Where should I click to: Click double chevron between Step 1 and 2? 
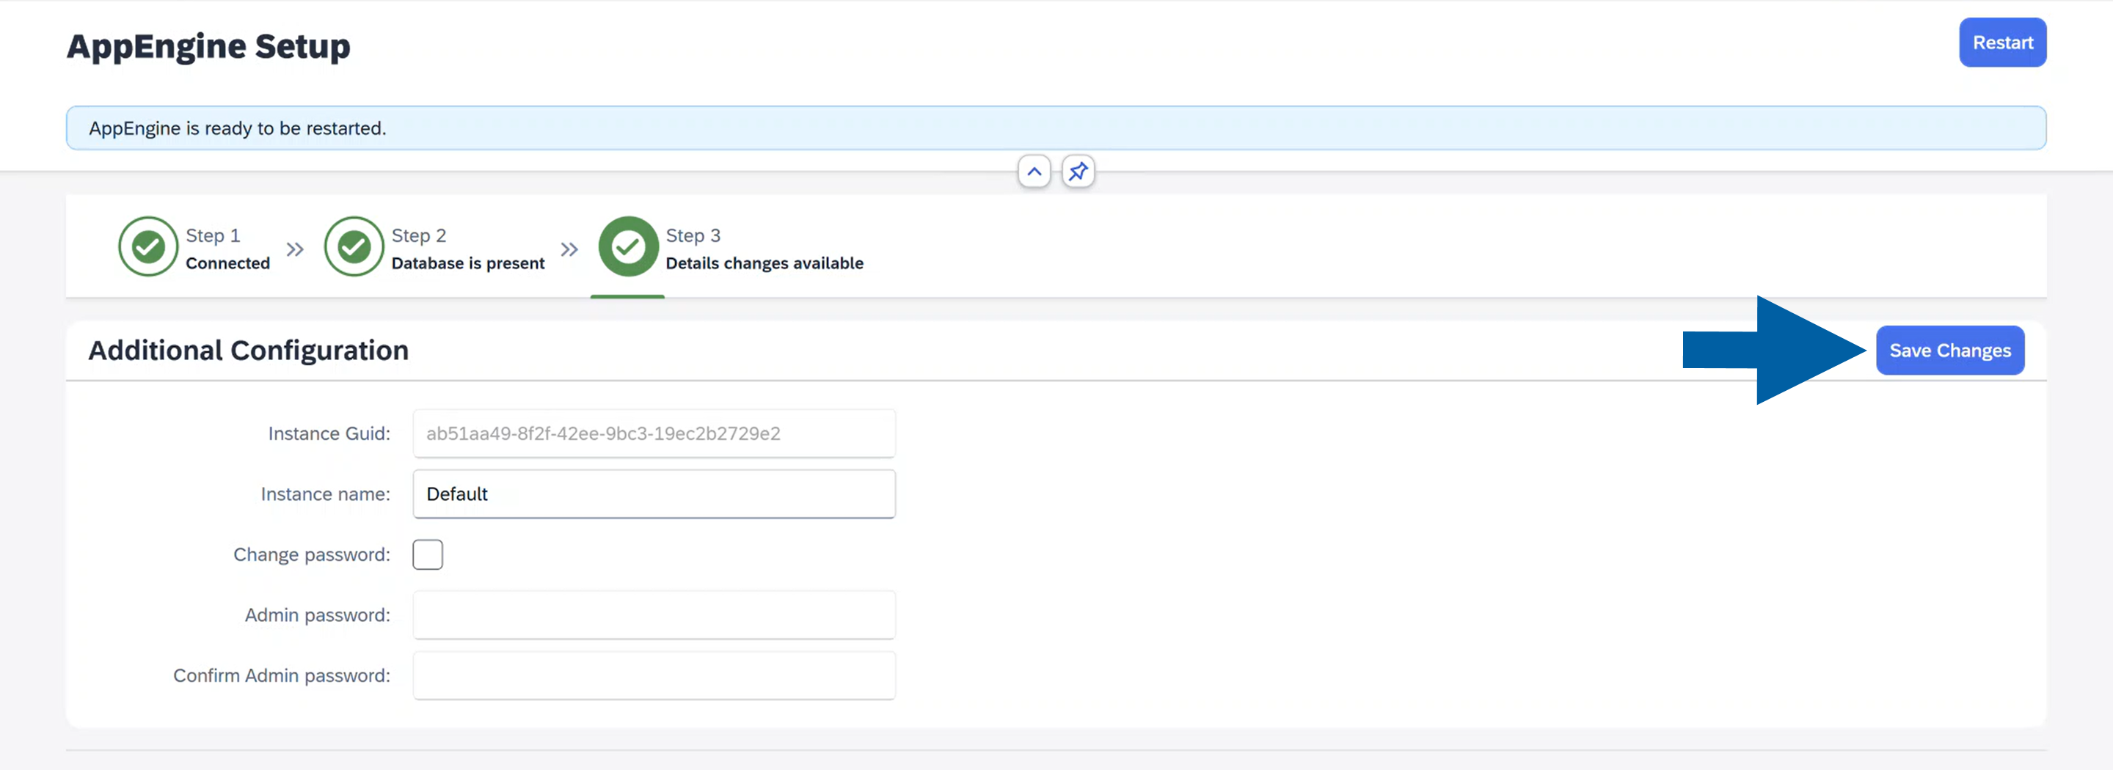pyautogui.click(x=295, y=249)
